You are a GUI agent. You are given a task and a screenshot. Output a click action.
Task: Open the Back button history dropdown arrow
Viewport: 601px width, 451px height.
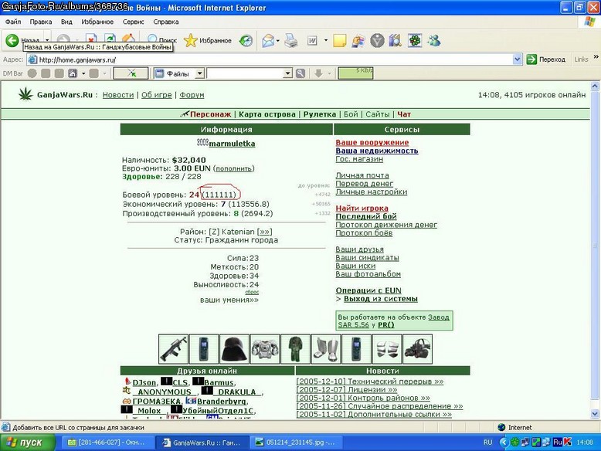click(47, 40)
